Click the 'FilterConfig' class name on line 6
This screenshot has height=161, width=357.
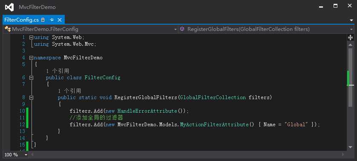[102, 78]
